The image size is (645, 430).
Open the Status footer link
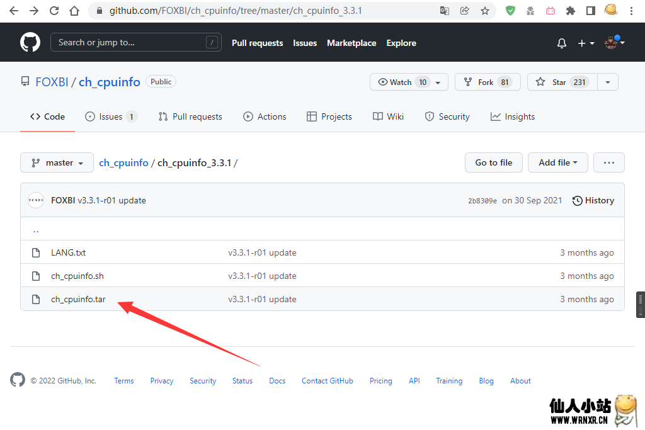click(243, 381)
